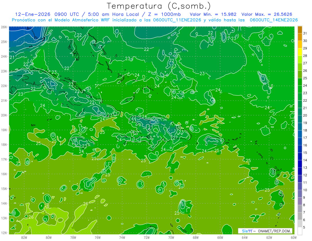Click the '62W' longitude axis label
312x241 pixels.
[269, 237]
